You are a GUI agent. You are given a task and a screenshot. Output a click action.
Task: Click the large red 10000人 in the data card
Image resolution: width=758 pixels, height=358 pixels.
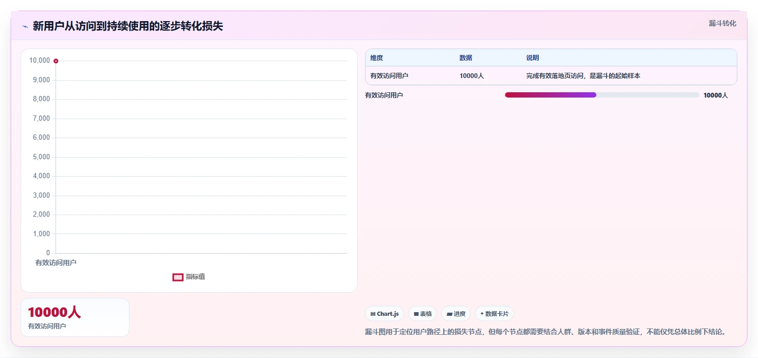pyautogui.click(x=54, y=313)
